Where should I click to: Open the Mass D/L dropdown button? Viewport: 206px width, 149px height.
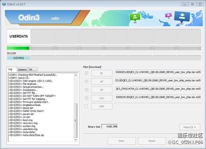click(x=190, y=127)
